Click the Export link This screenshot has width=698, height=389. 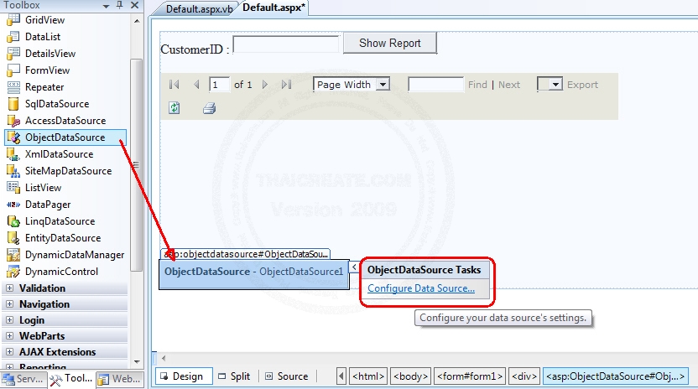(x=582, y=85)
